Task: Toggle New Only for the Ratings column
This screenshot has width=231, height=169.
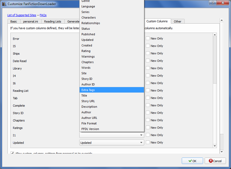Action: pos(148,127)
